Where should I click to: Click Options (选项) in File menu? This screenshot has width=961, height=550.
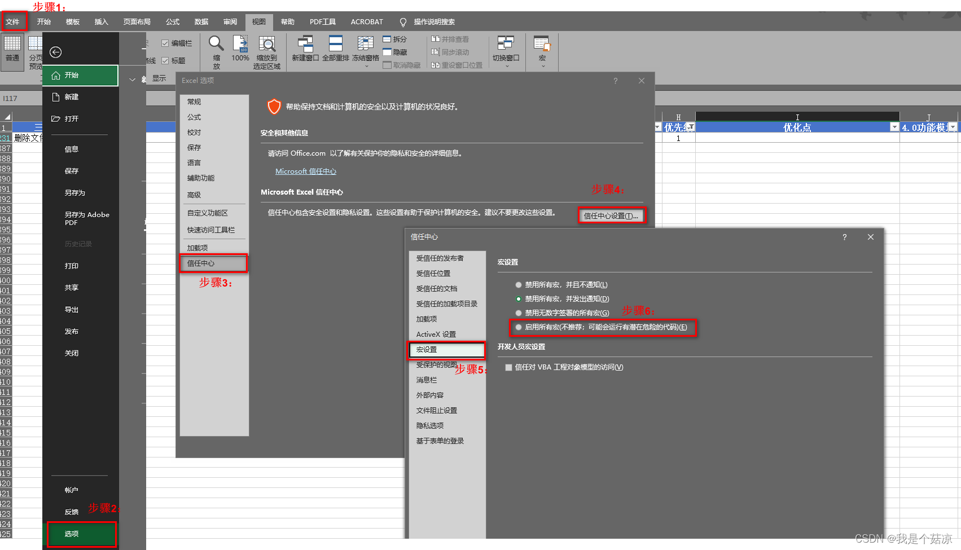click(x=82, y=534)
